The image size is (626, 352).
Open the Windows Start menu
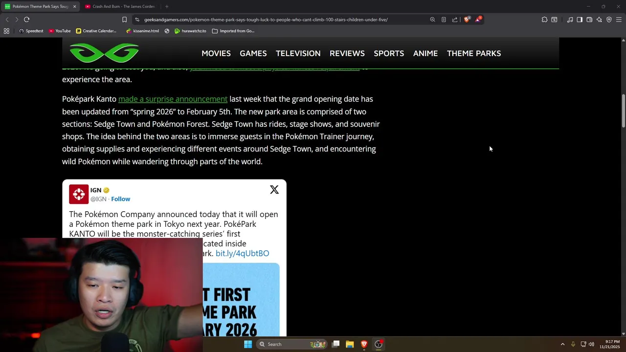248,344
